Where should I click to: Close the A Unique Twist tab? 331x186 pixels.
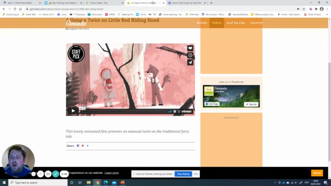tap(163, 3)
